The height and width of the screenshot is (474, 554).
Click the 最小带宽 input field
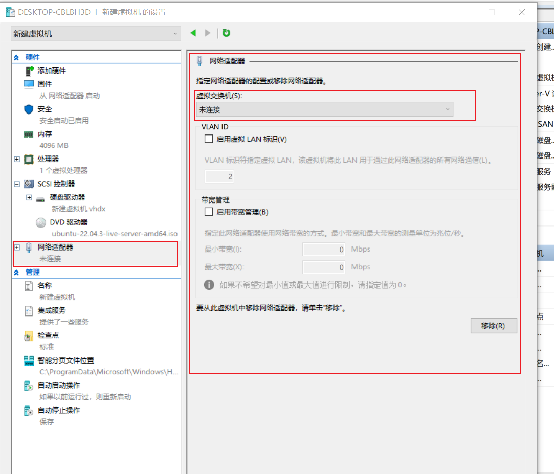[324, 250]
